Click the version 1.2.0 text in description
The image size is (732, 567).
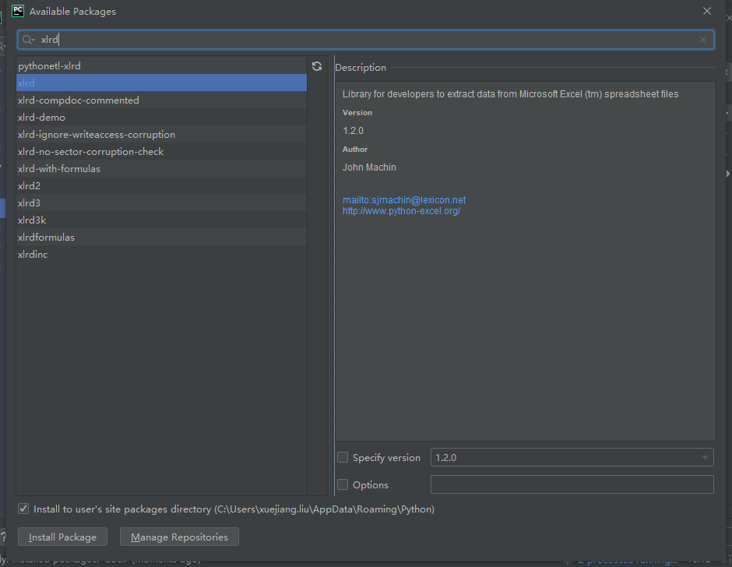(x=353, y=131)
